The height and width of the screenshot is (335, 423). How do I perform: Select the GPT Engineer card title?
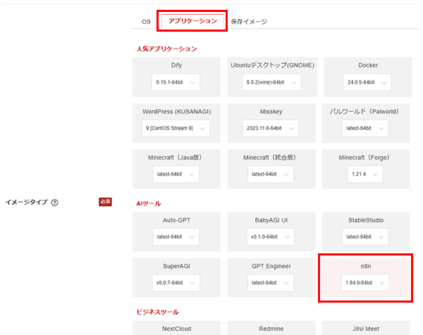(x=271, y=266)
